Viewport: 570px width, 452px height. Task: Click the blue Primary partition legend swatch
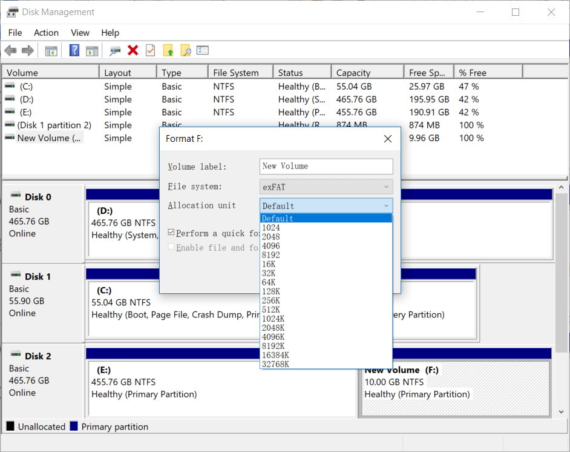pyautogui.click(x=74, y=427)
